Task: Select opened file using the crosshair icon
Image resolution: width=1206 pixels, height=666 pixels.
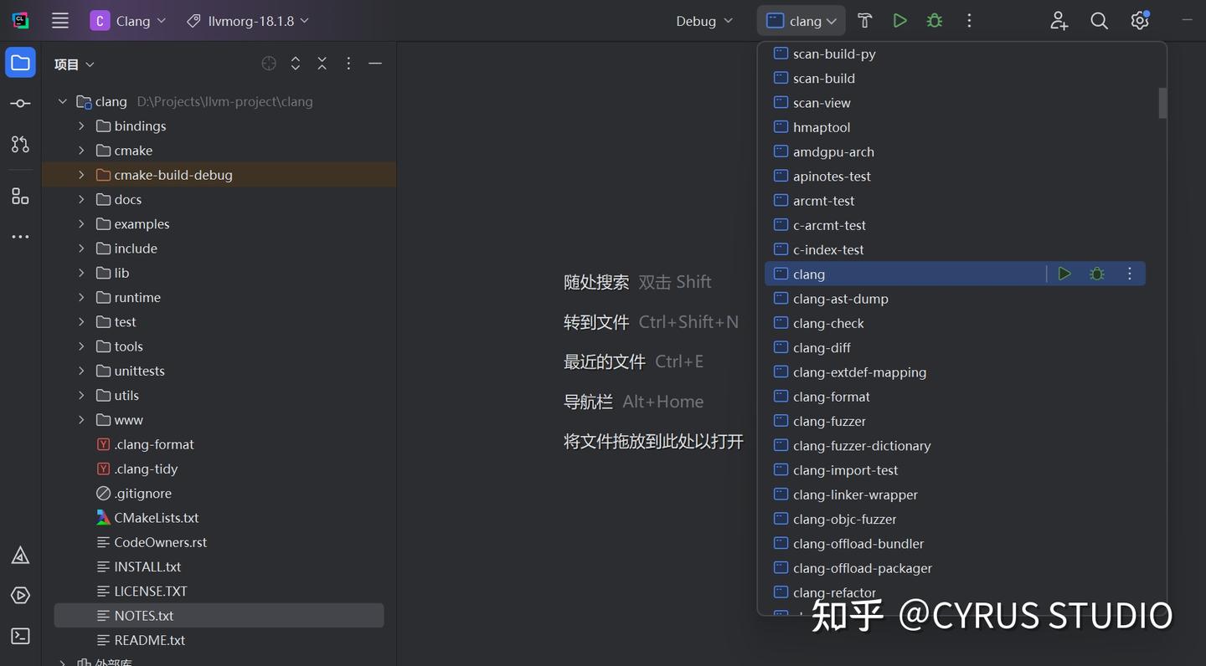Action: 268,63
